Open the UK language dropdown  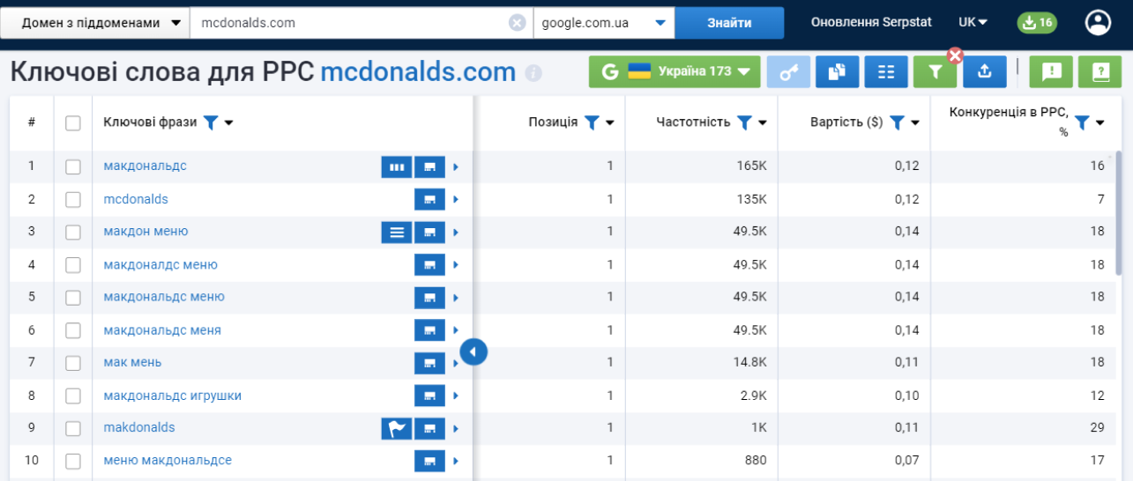coord(973,23)
